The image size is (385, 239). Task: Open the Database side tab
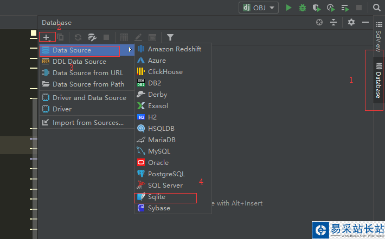coord(378,80)
